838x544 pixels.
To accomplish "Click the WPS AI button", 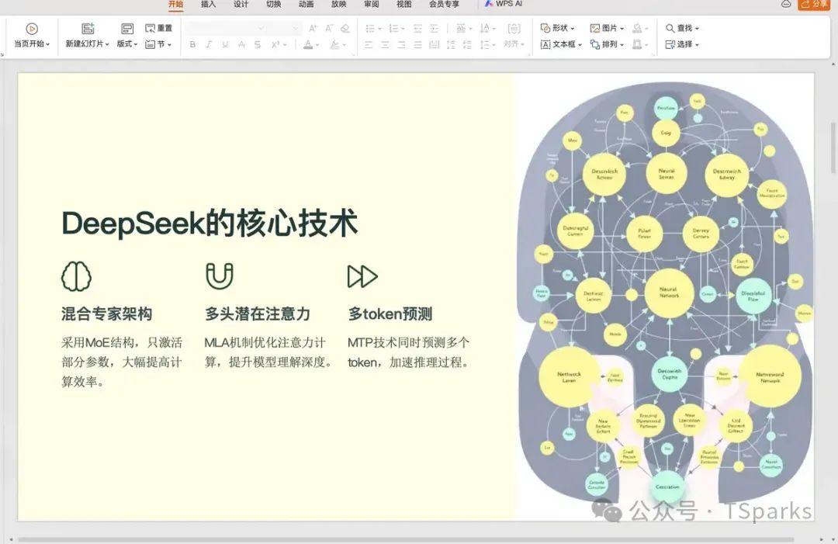I will coord(503,4).
